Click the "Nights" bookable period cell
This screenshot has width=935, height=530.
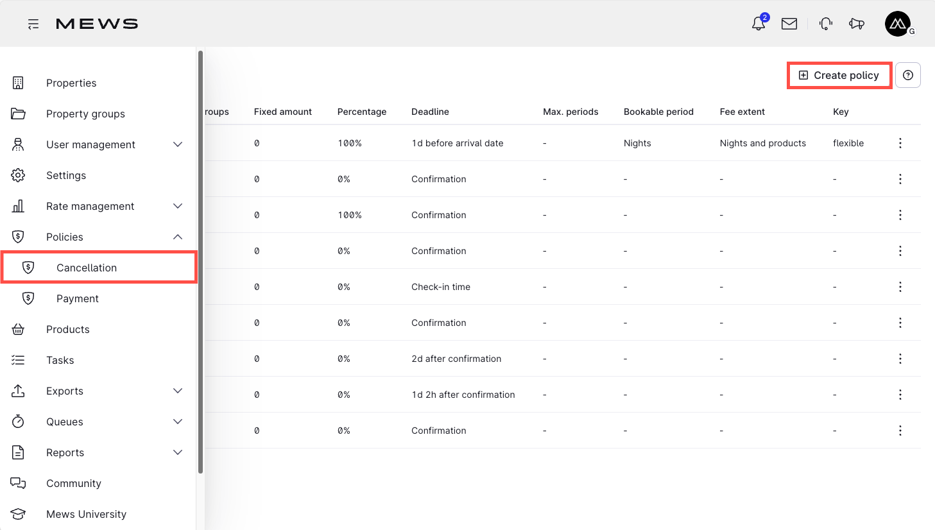tap(637, 143)
